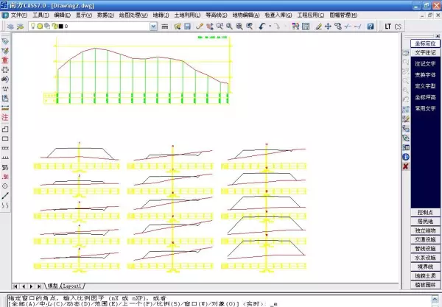442x307 pixels.
Task: Open the 数据(D) menu
Action: 105,15
